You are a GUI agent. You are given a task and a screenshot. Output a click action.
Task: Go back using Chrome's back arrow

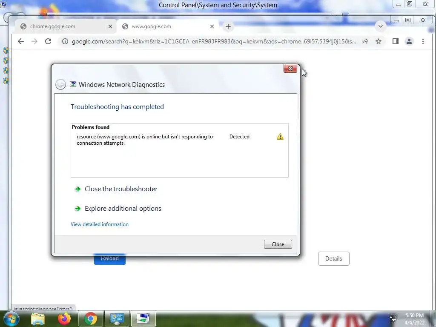[21, 41]
